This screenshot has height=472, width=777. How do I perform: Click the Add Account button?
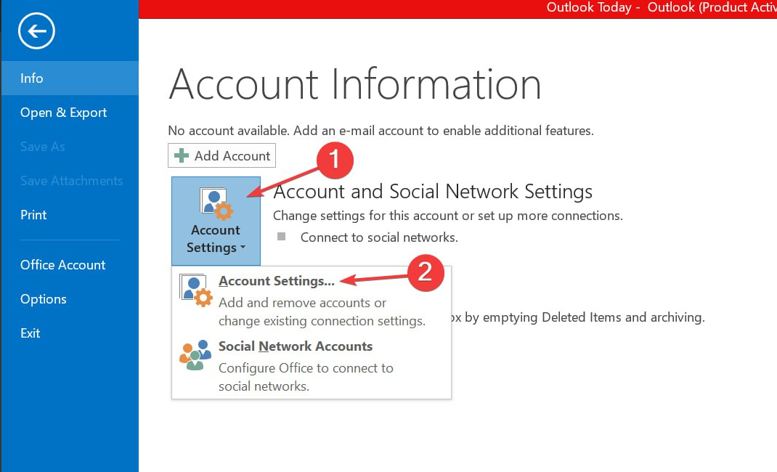221,155
